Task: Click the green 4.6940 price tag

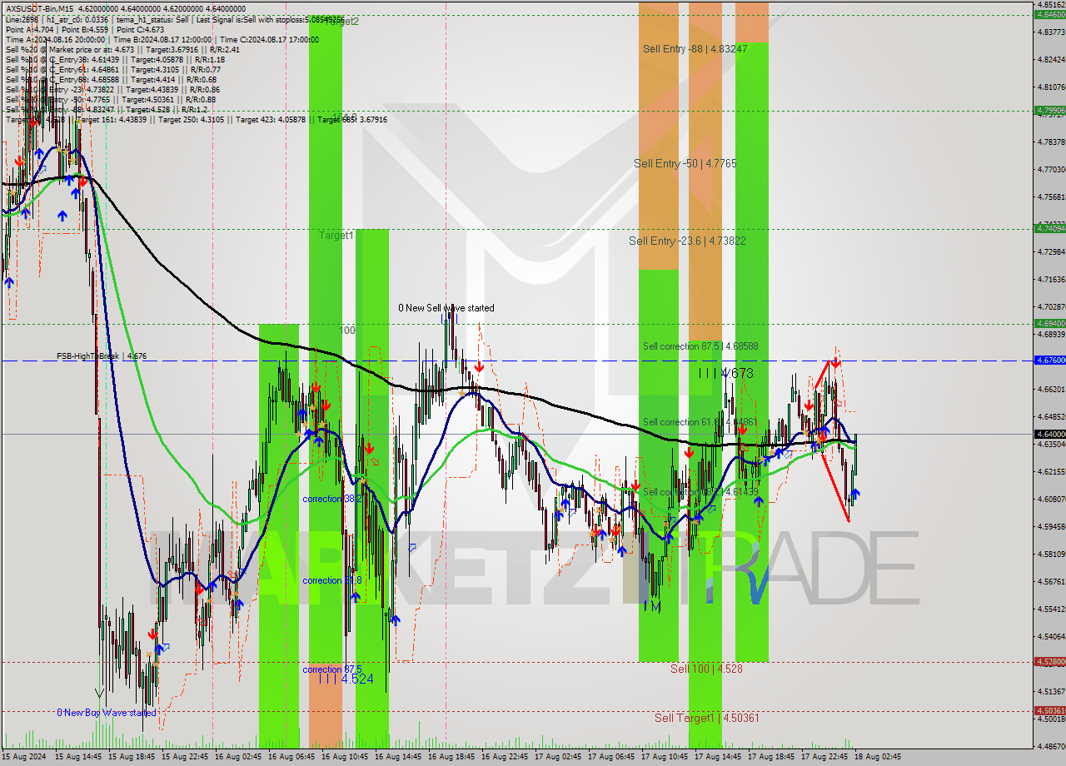Action: click(1049, 323)
